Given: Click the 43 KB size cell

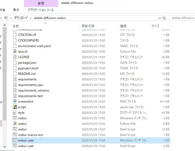Looking at the screenshot, I should tap(165, 113).
